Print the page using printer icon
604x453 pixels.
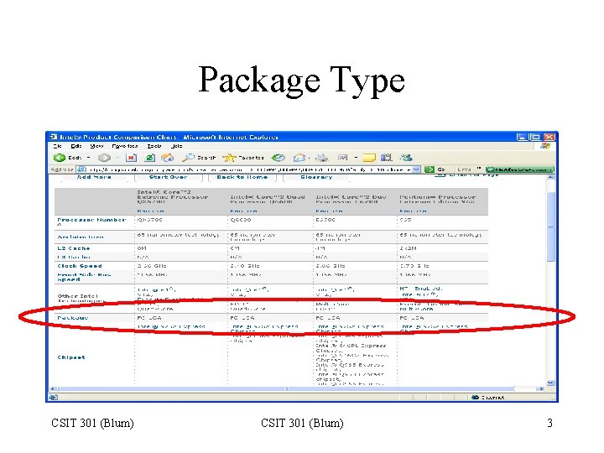point(321,158)
